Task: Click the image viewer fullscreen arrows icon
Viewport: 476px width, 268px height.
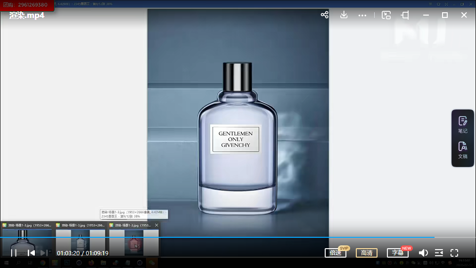Action: [446, 4]
